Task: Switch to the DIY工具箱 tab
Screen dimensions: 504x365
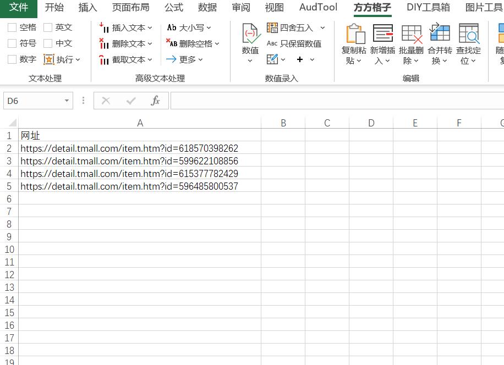Action: [428, 7]
